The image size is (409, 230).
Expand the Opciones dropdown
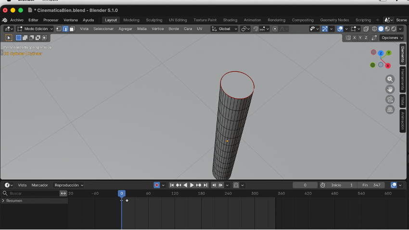[x=391, y=38]
